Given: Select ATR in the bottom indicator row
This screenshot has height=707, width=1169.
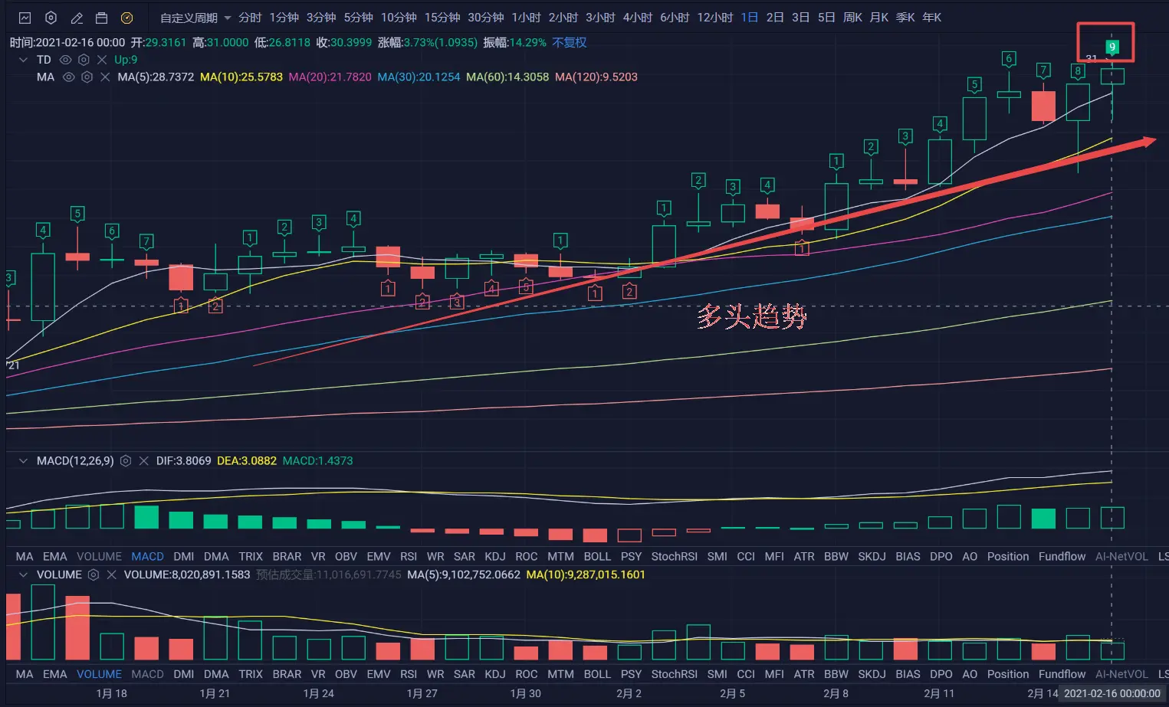Looking at the screenshot, I should click(x=804, y=675).
